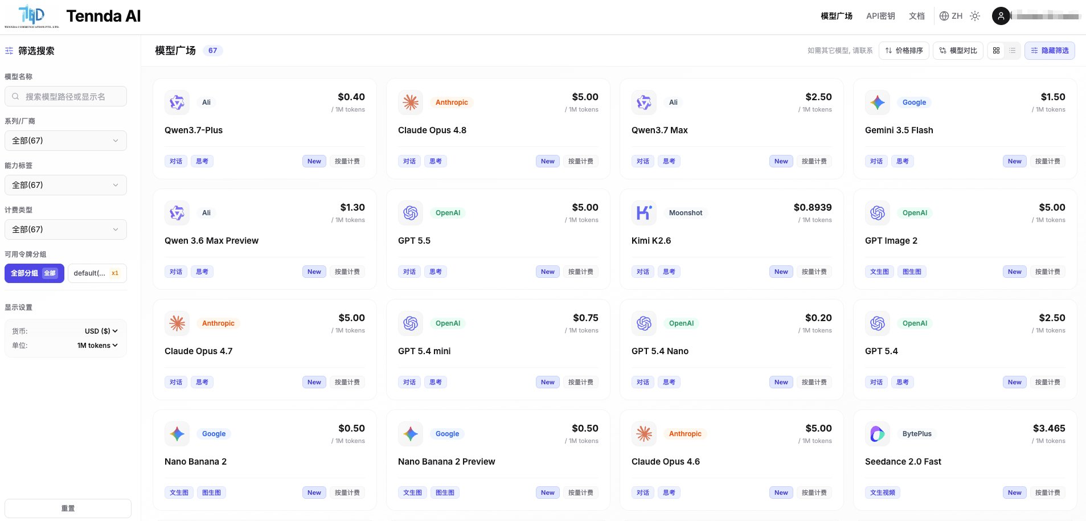Click the 模型对比 compare button

coord(958,51)
